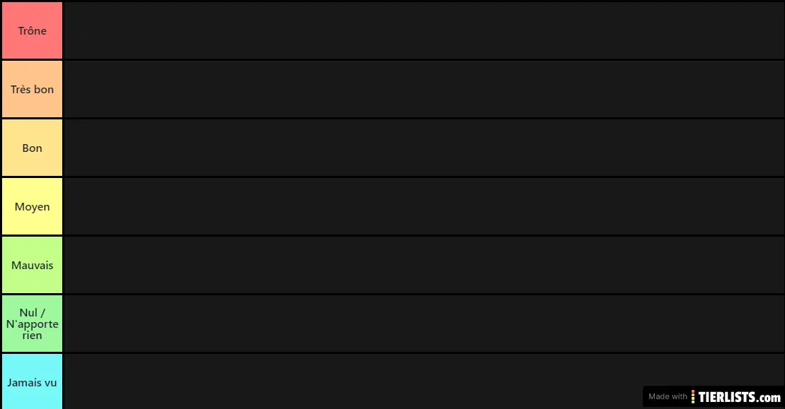The height and width of the screenshot is (409, 785).
Task: Click the red square in the watermark icon
Action: [x=693, y=392]
